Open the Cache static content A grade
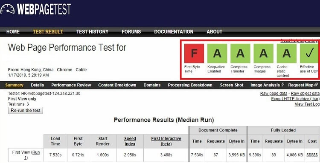 coord(287,53)
